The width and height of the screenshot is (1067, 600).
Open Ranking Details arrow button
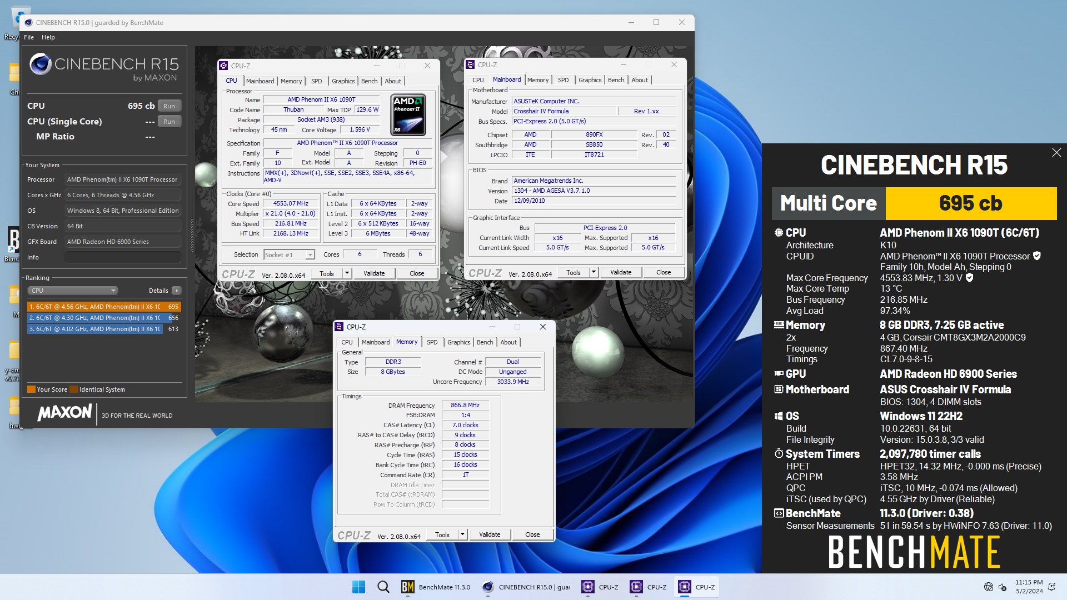point(177,291)
